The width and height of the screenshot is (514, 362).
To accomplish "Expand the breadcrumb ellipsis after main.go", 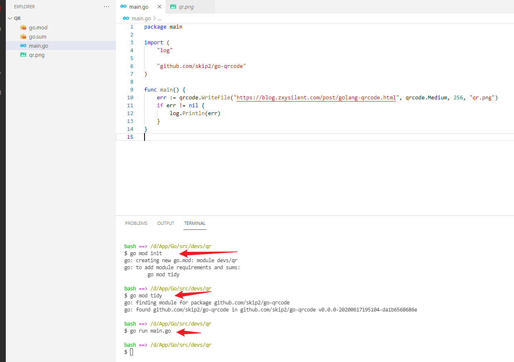I will (x=159, y=19).
